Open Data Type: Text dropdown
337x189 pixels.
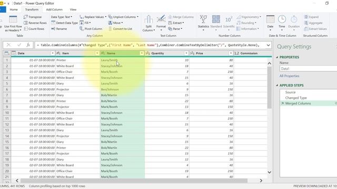pyautogui.click(x=62, y=17)
